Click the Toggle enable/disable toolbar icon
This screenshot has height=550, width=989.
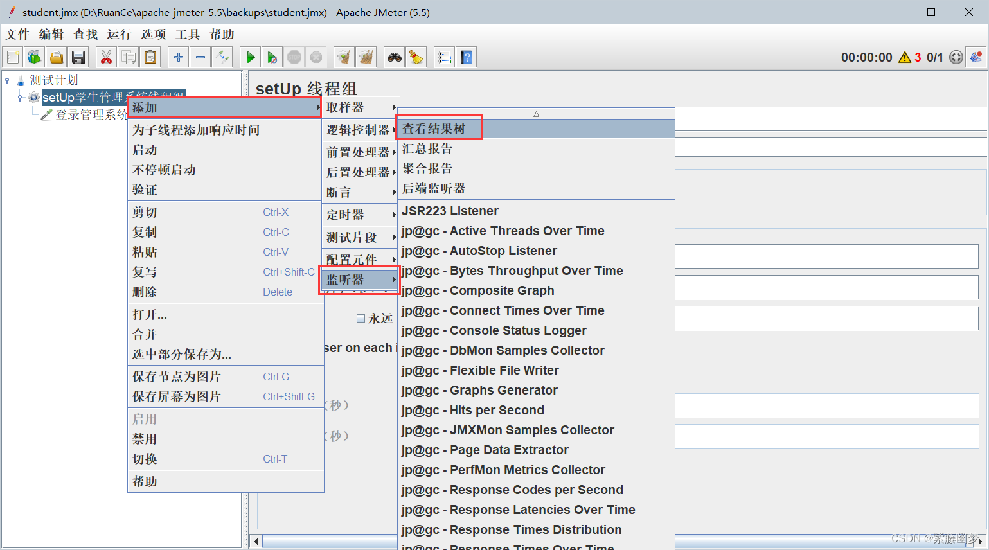click(x=222, y=57)
